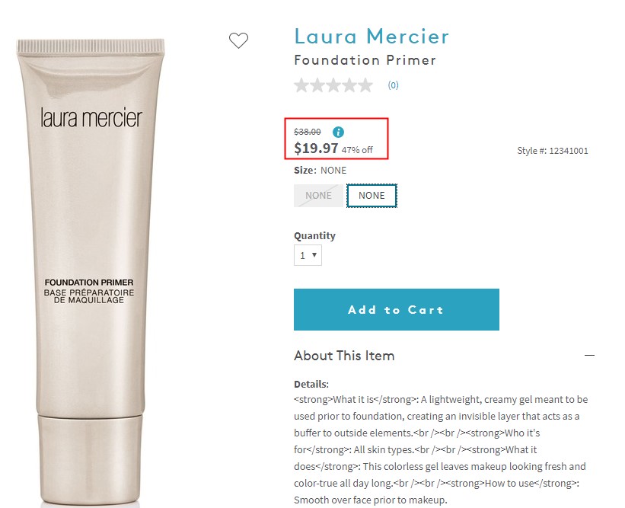Select the greyed-out NONE size option

pos(318,196)
